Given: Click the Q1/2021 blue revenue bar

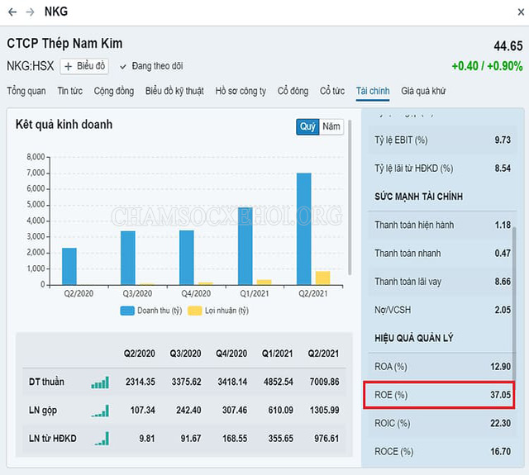Looking at the screenshot, I should click(245, 246).
